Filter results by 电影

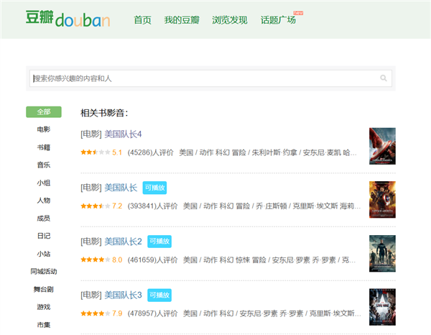pyautogui.click(x=44, y=129)
